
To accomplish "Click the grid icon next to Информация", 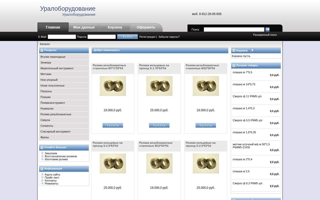I will pos(42,169).
